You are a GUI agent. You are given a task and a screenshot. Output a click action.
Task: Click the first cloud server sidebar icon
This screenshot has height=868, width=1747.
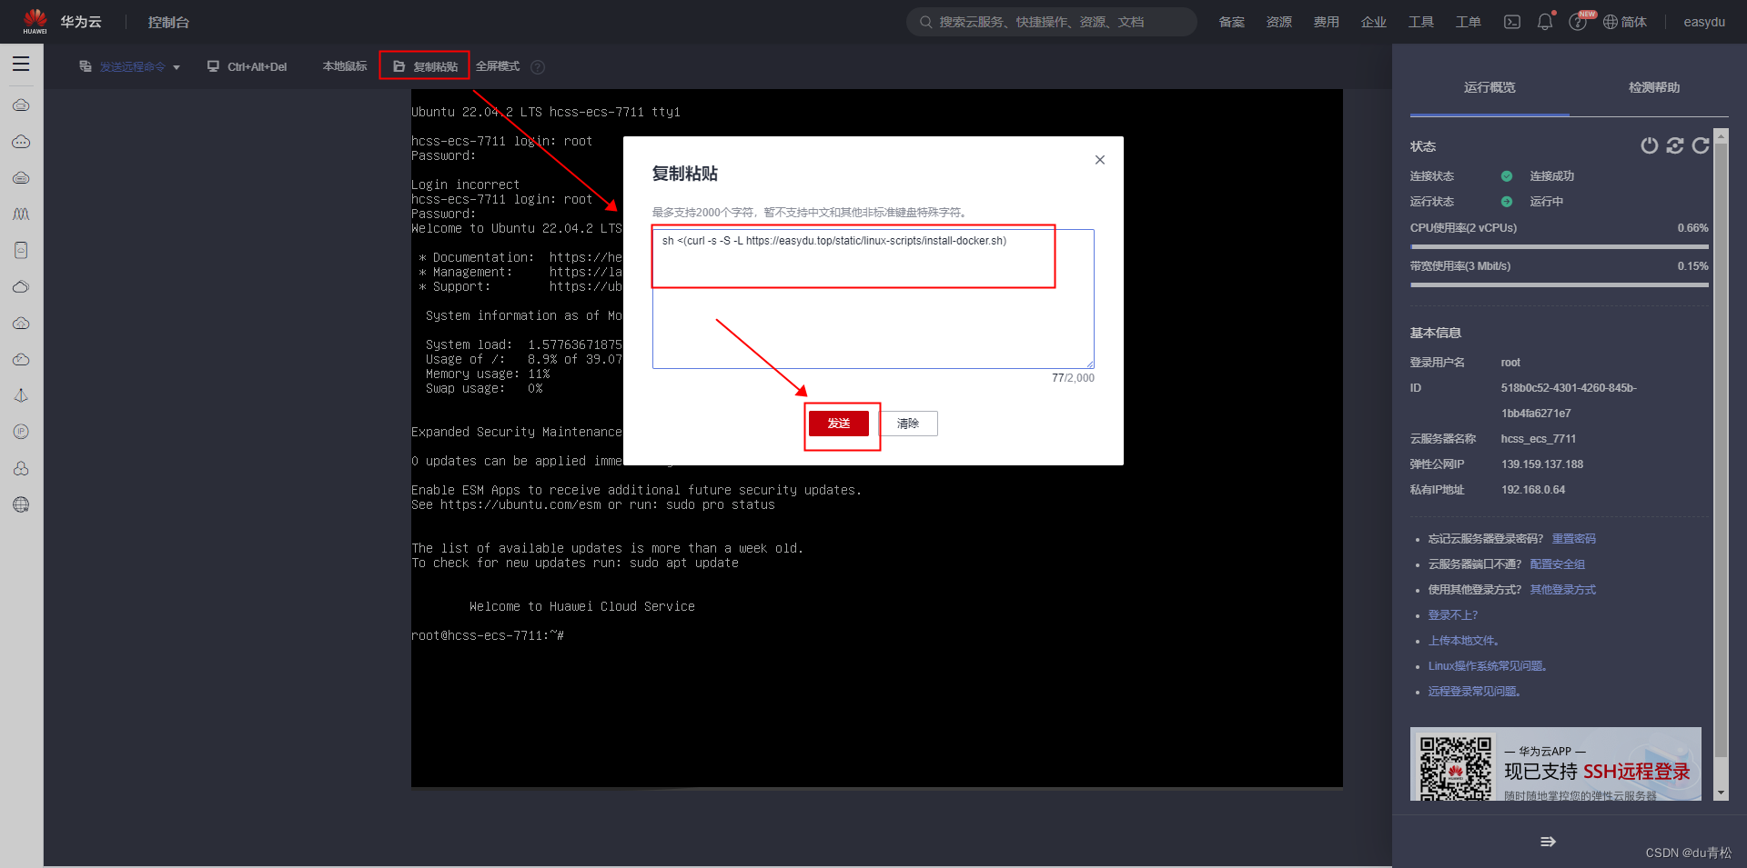(21, 105)
